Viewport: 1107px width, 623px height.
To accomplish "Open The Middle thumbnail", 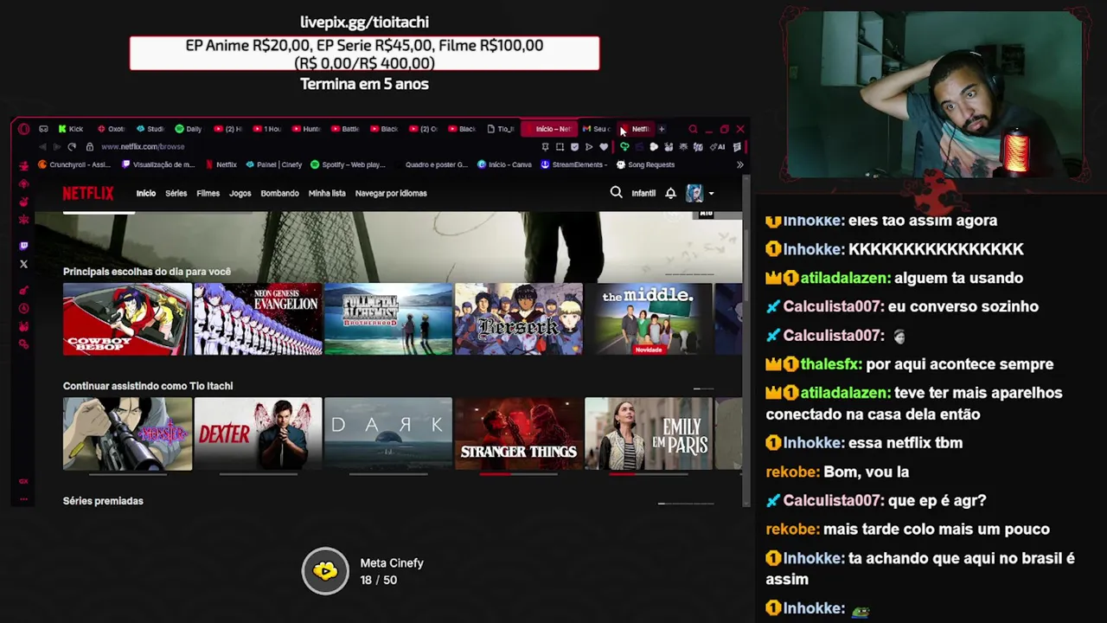I will [x=649, y=319].
